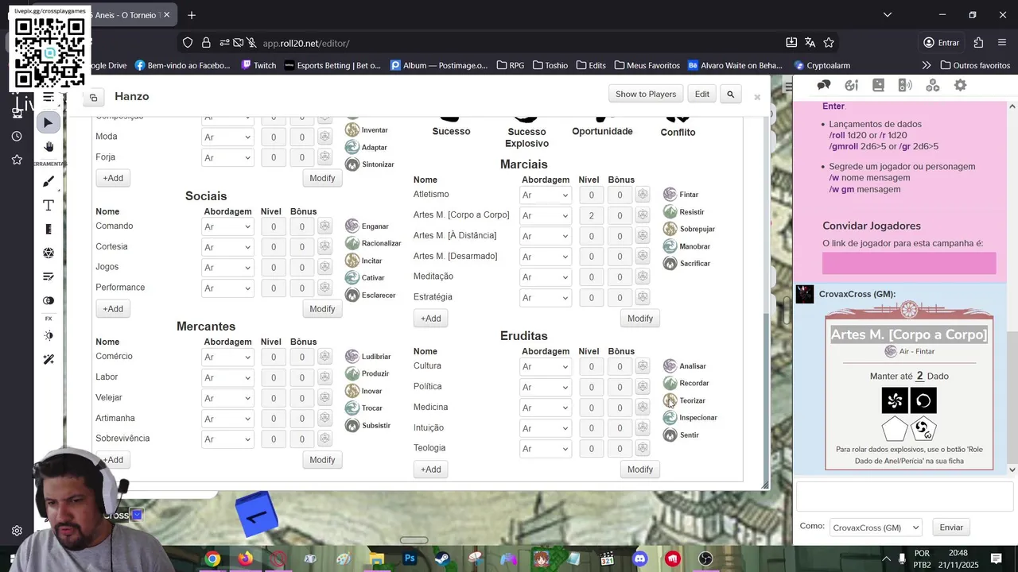Open Photoshop from the taskbar

(x=410, y=559)
